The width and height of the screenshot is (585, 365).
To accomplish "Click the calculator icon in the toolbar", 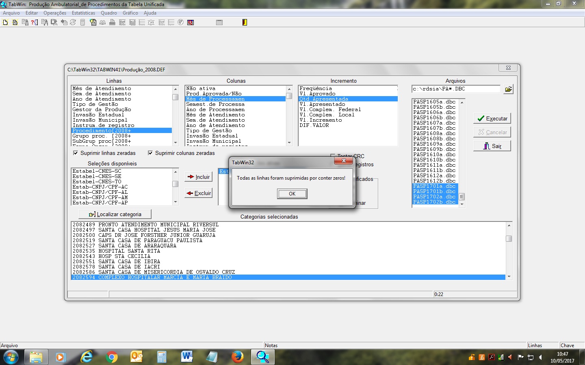I will 82,22.
